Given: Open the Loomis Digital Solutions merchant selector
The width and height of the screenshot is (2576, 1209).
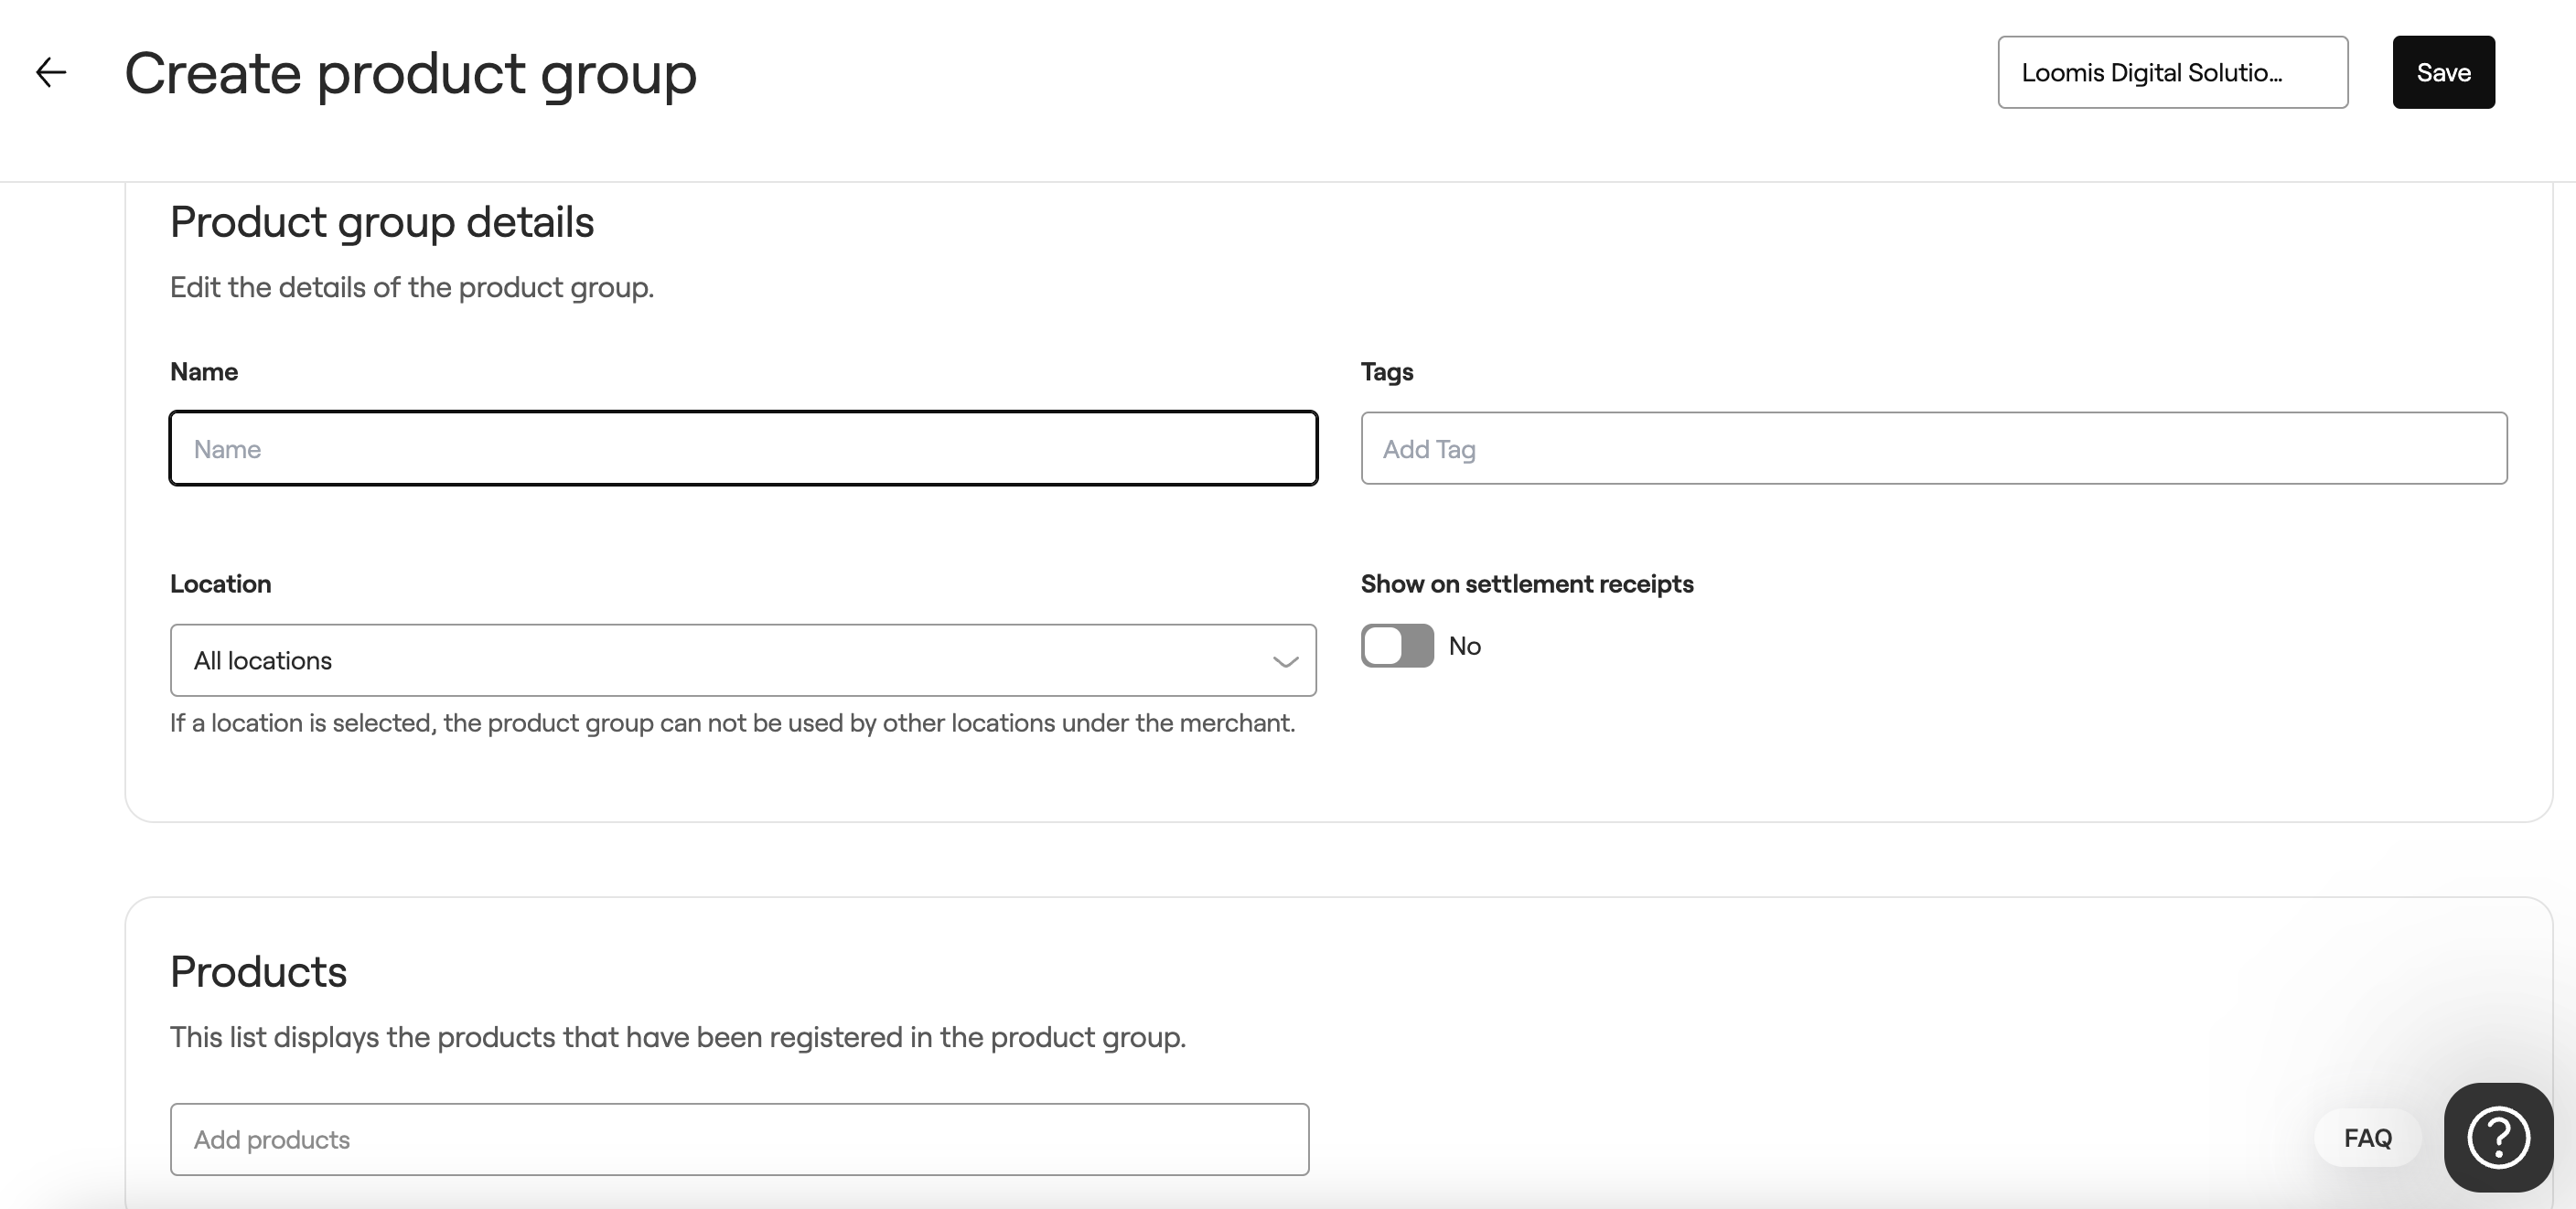Looking at the screenshot, I should point(2172,72).
